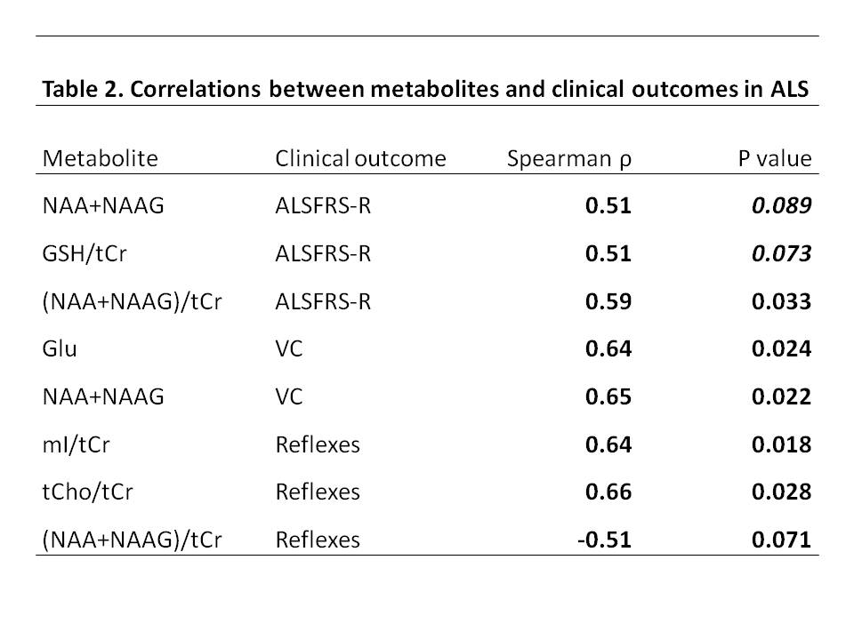Select the P value 0.022

click(x=781, y=396)
